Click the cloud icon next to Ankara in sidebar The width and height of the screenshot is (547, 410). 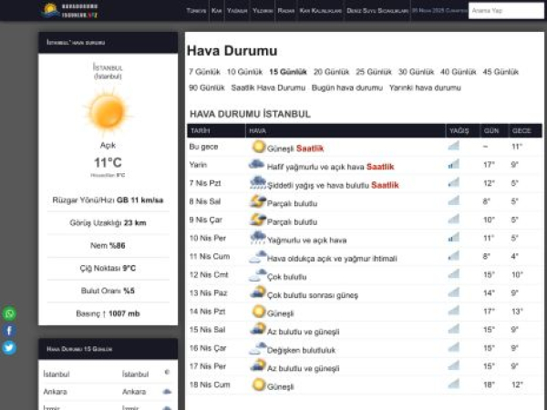point(167,392)
